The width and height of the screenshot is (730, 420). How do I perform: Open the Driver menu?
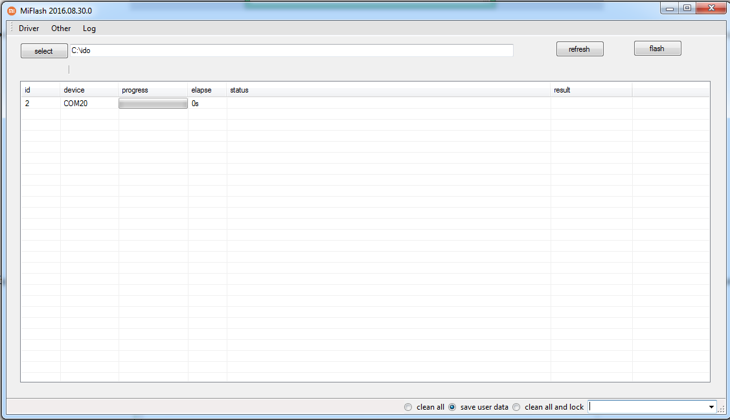(x=29, y=28)
